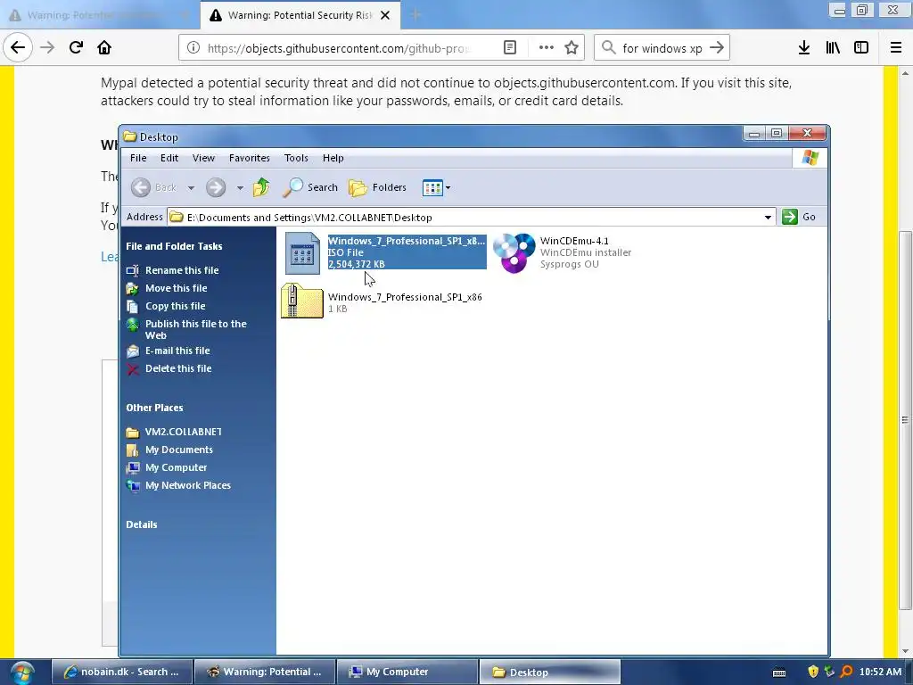Click the Windows Start orb
The height and width of the screenshot is (685, 913).
(x=22, y=673)
